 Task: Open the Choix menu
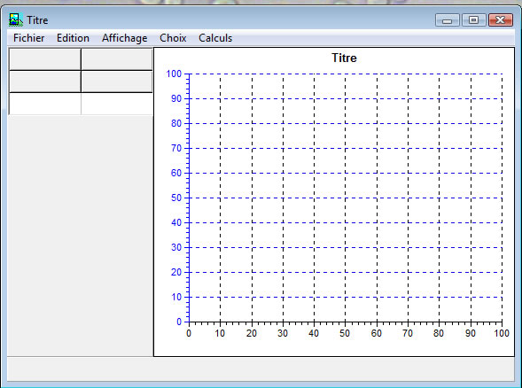coord(173,38)
